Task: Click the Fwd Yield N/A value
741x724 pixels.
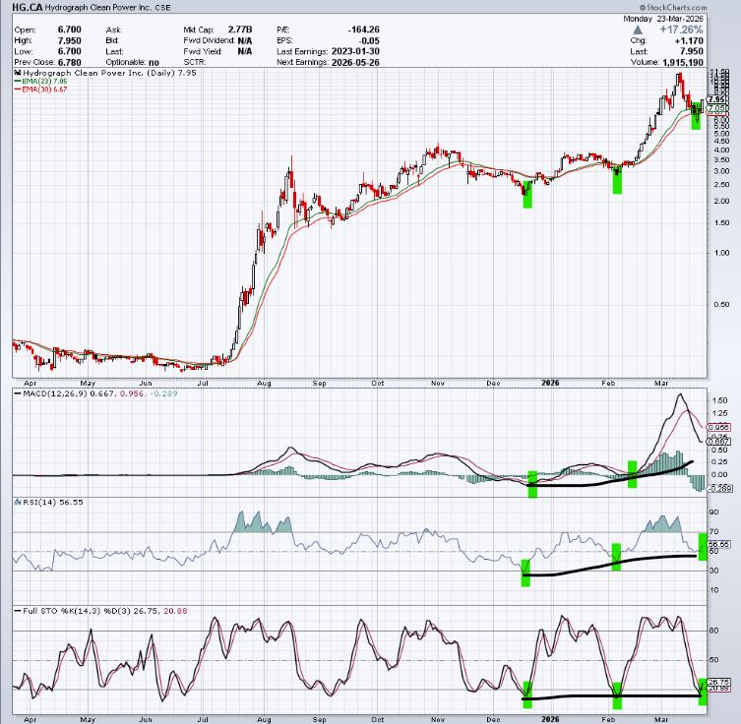Action: coord(245,51)
